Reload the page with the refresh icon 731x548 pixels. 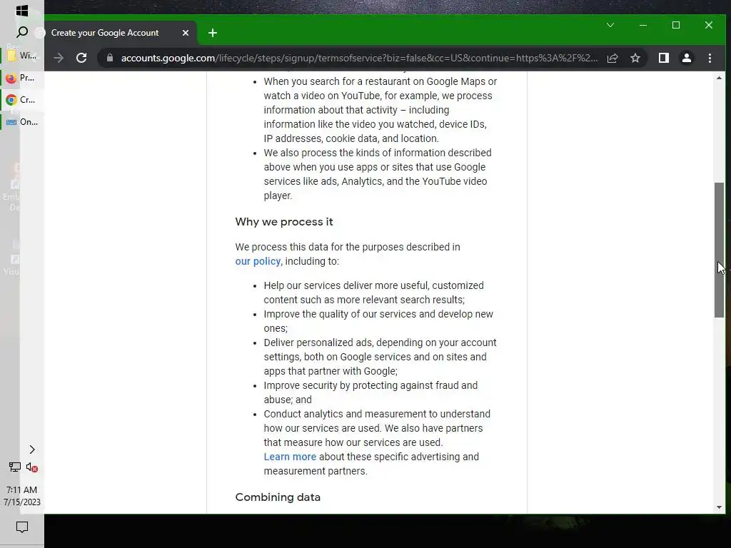coord(81,58)
